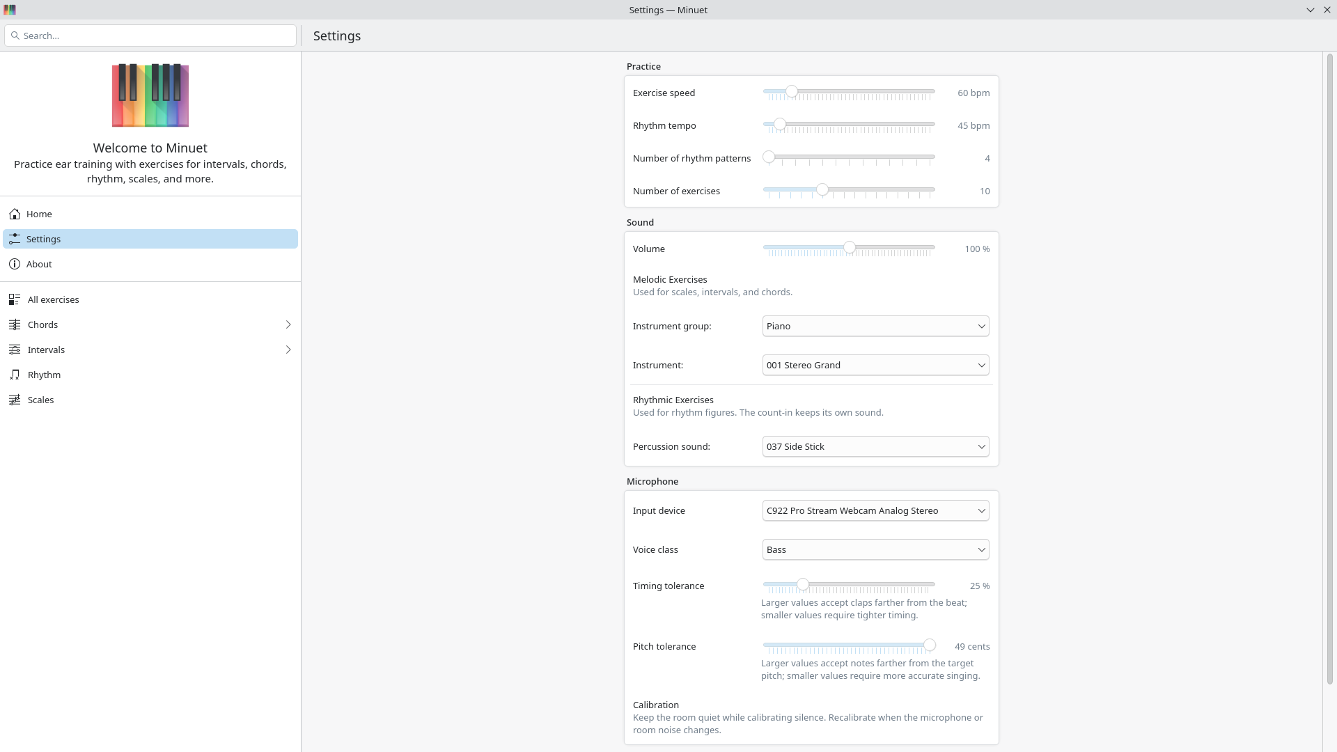This screenshot has height=752, width=1337.
Task: Open the Percussion sound dropdown
Action: point(875,446)
